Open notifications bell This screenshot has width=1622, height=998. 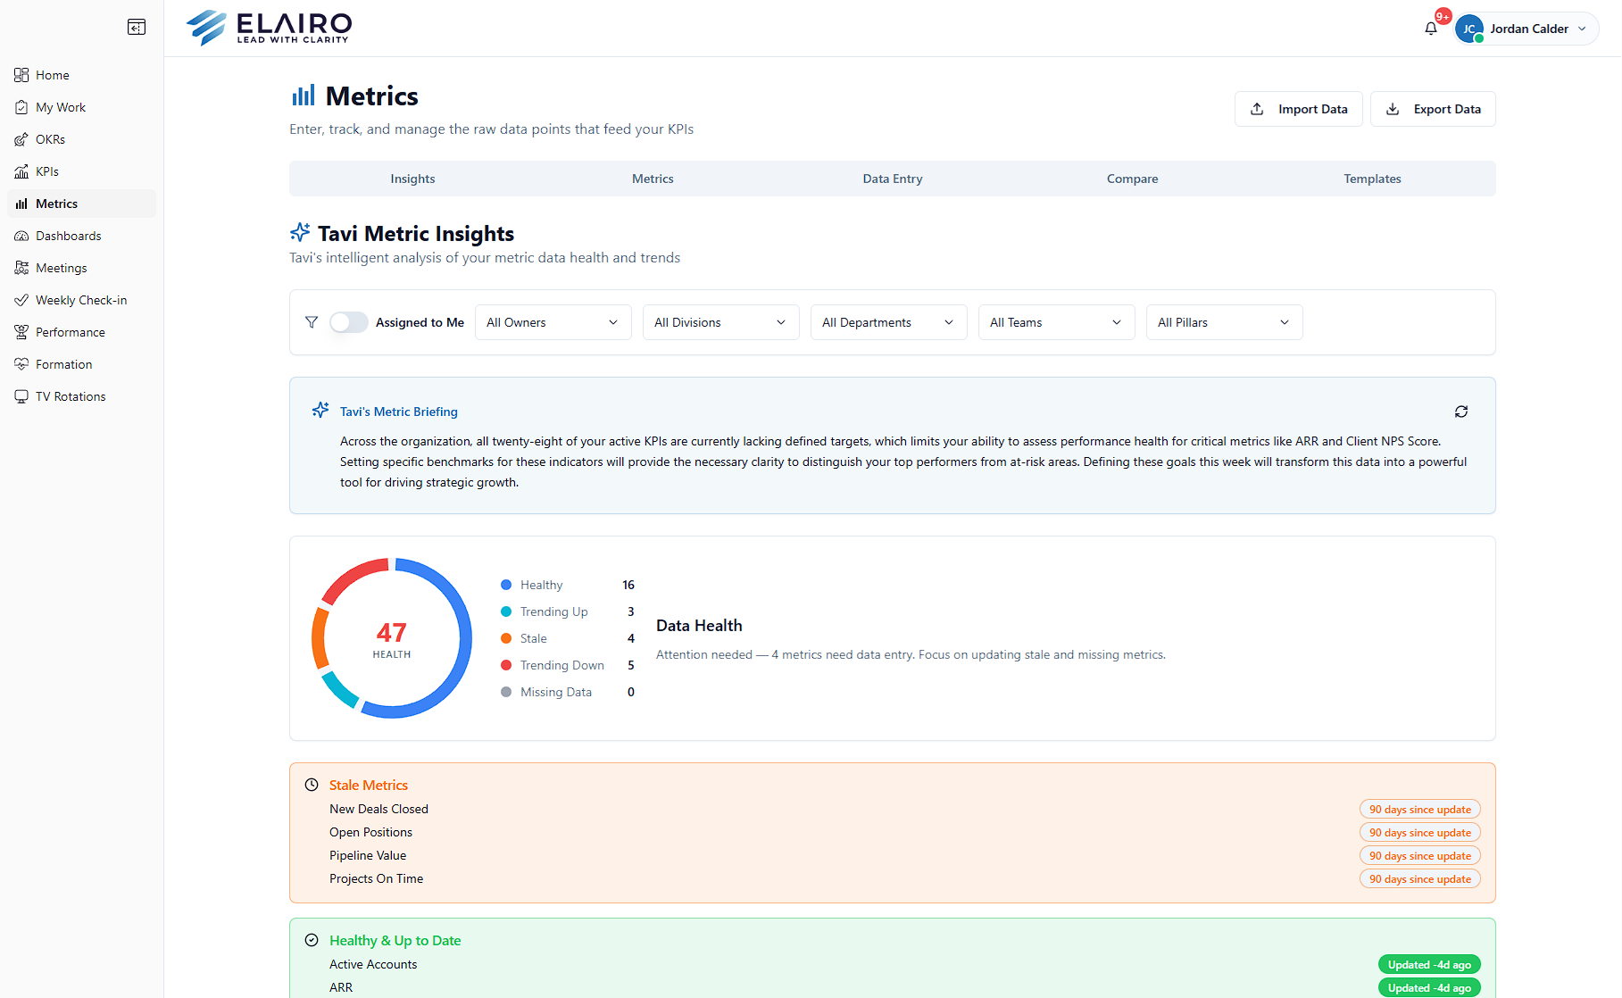(x=1431, y=29)
